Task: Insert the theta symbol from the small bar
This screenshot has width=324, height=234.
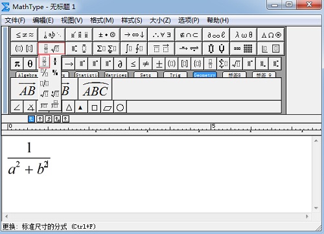Action: pos(30,64)
